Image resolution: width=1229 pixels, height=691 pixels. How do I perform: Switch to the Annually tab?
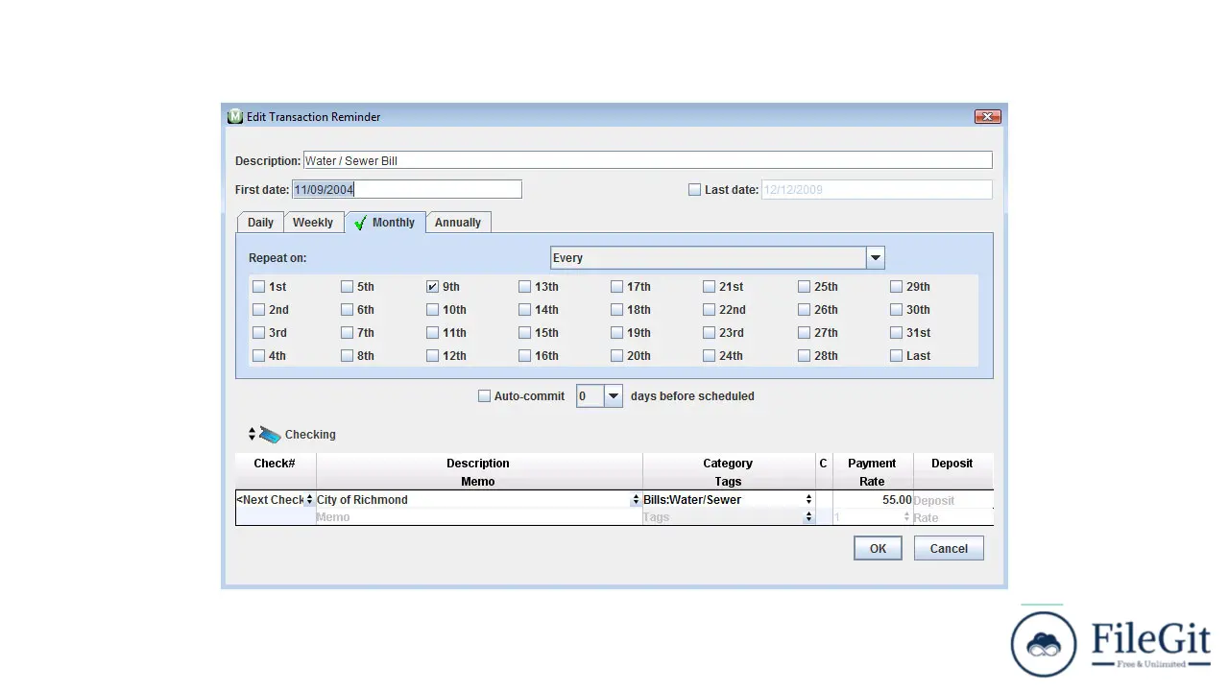[x=458, y=222]
